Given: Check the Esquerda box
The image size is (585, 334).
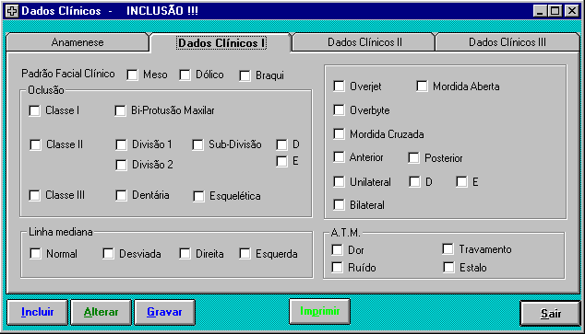Looking at the screenshot, I should click(x=245, y=254).
